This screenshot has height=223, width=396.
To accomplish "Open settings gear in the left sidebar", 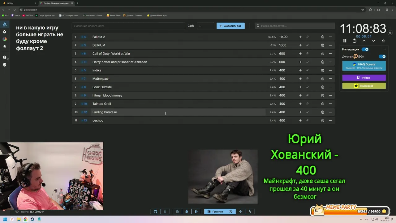I will click(5, 32).
